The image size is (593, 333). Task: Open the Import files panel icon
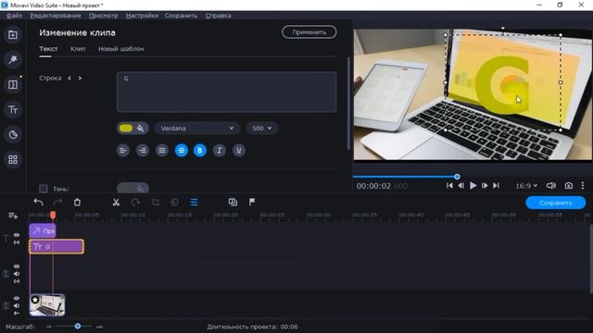coord(13,35)
